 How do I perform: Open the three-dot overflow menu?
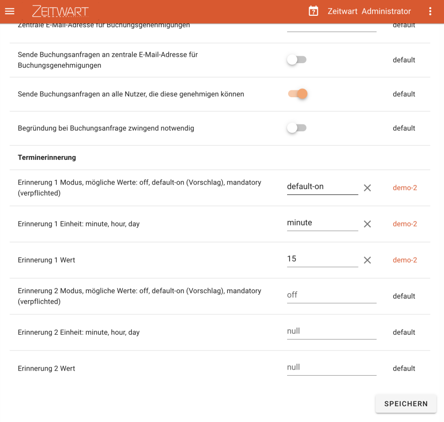pos(430,11)
